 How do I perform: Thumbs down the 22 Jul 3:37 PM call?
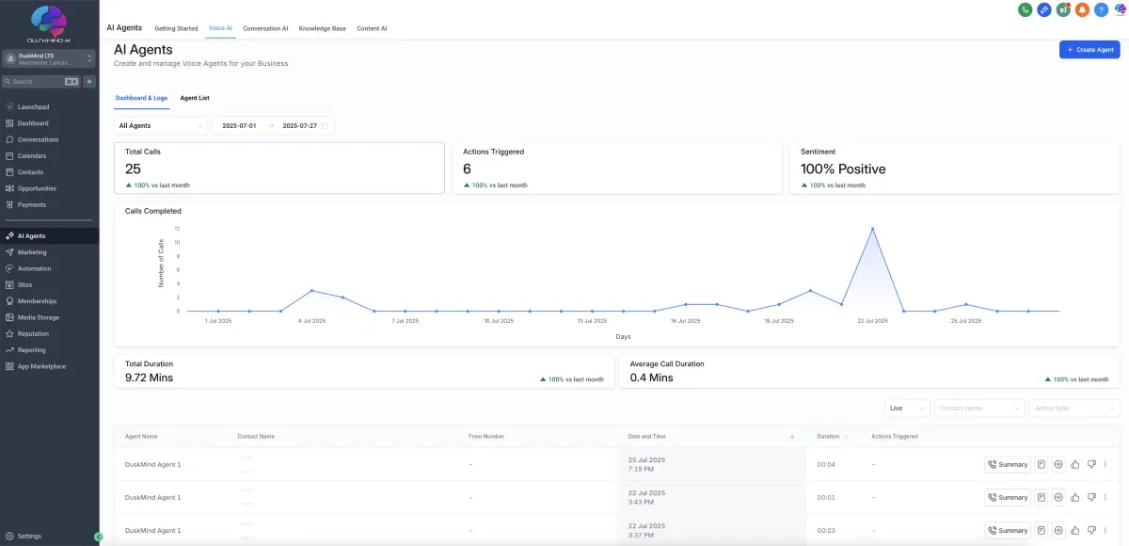[1091, 530]
